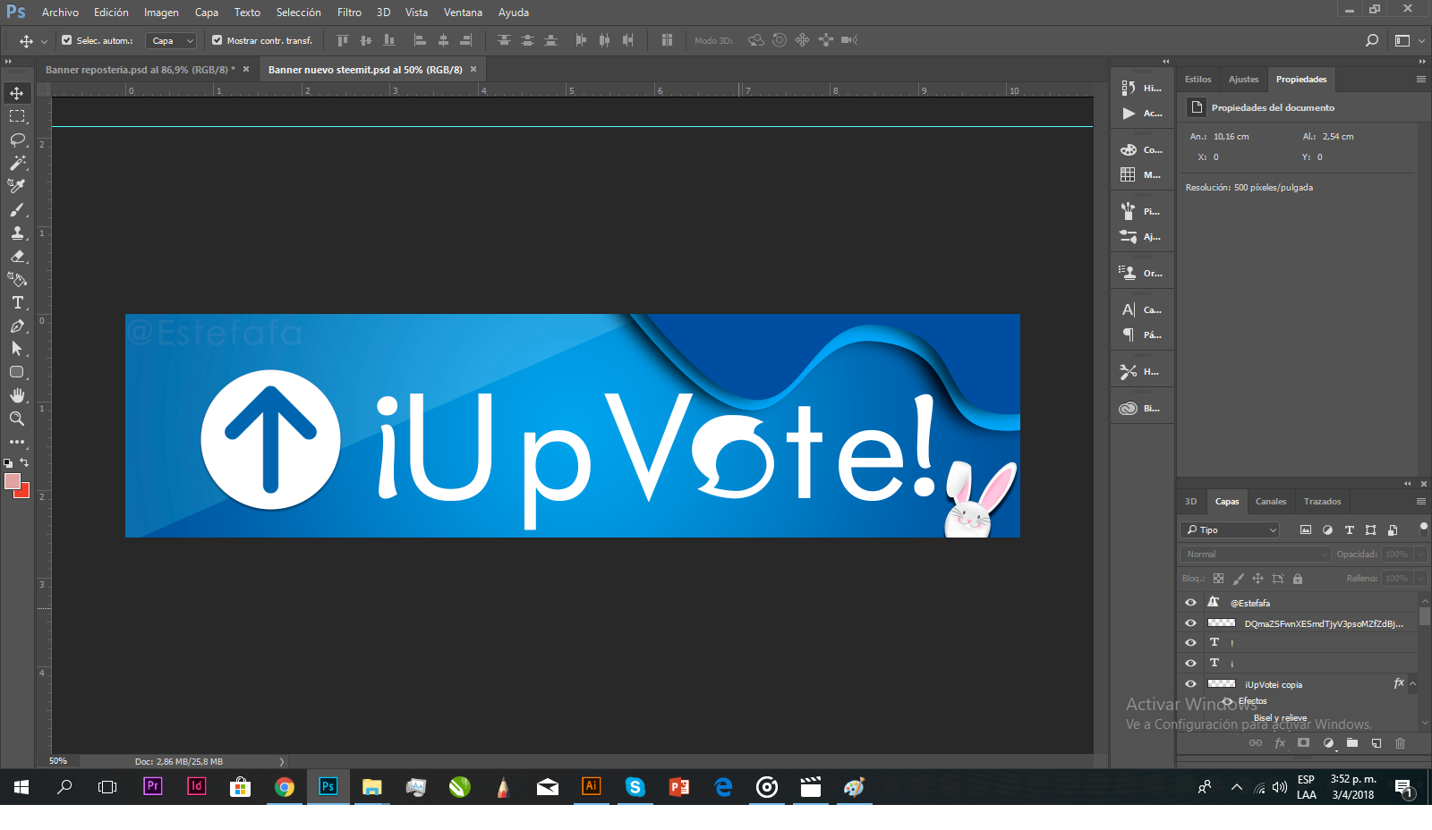Open the Layers panel flyout menu
Screen dimensions: 1432x830
(1420, 502)
